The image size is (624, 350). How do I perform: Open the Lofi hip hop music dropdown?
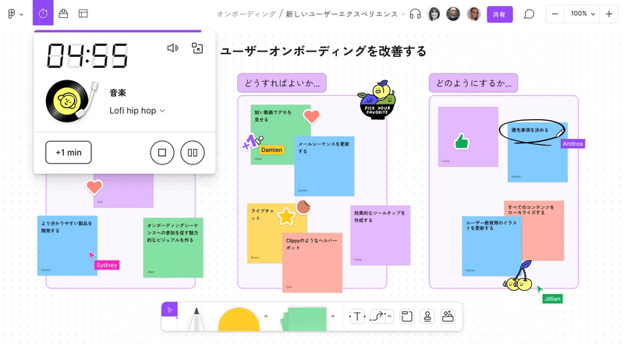(x=137, y=111)
